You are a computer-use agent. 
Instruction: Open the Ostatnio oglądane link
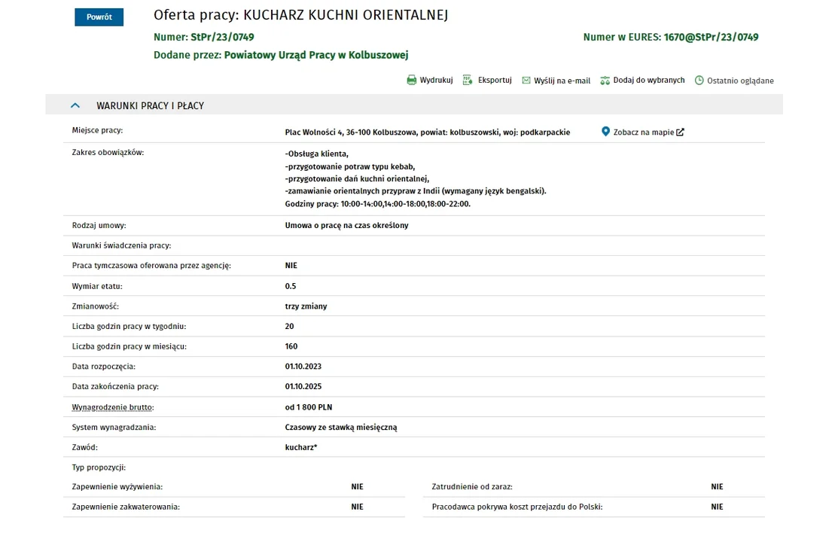[740, 81]
